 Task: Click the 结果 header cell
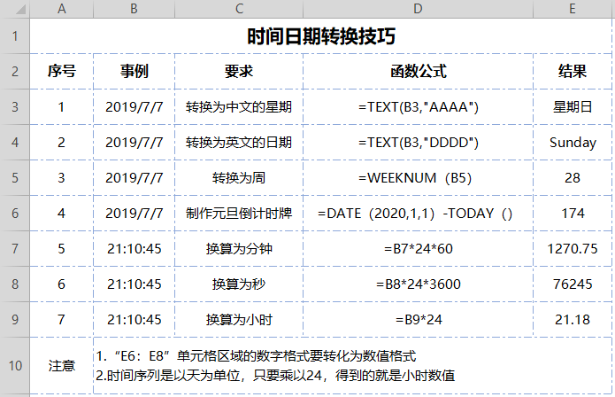click(573, 72)
